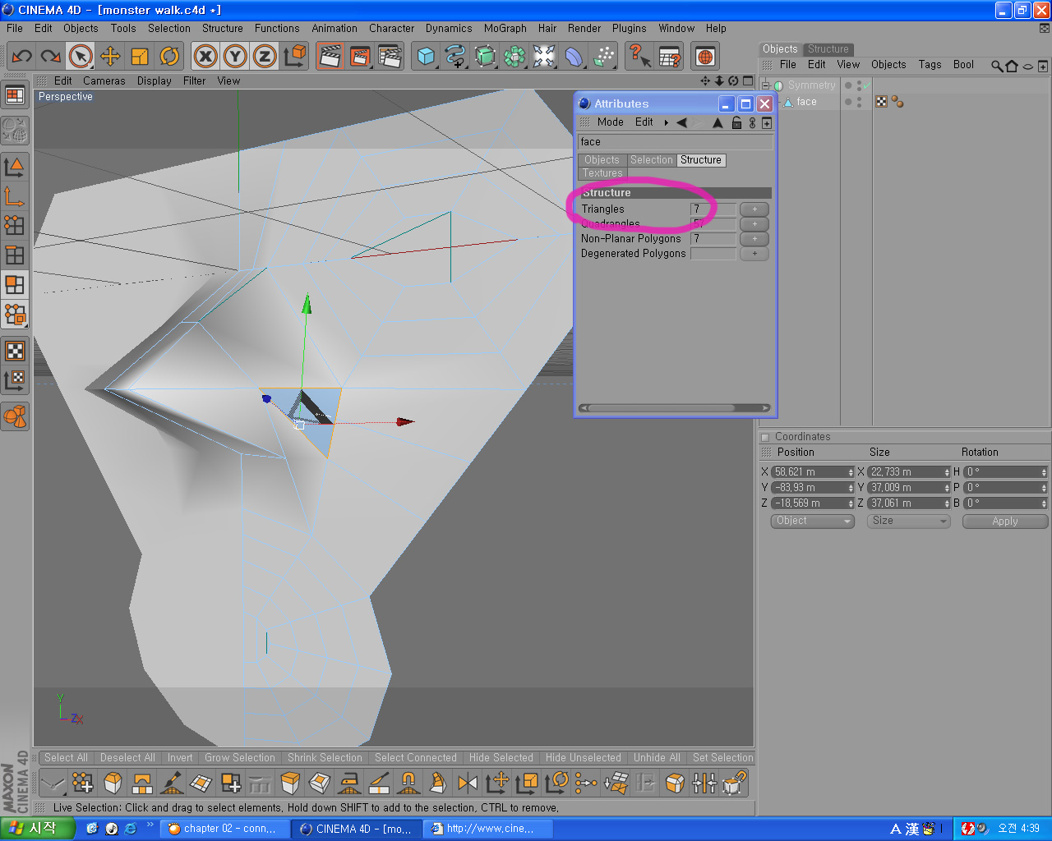Viewport: 1052px width, 841px height.
Task: Open the Object coordinate mode dropdown
Action: [x=812, y=521]
